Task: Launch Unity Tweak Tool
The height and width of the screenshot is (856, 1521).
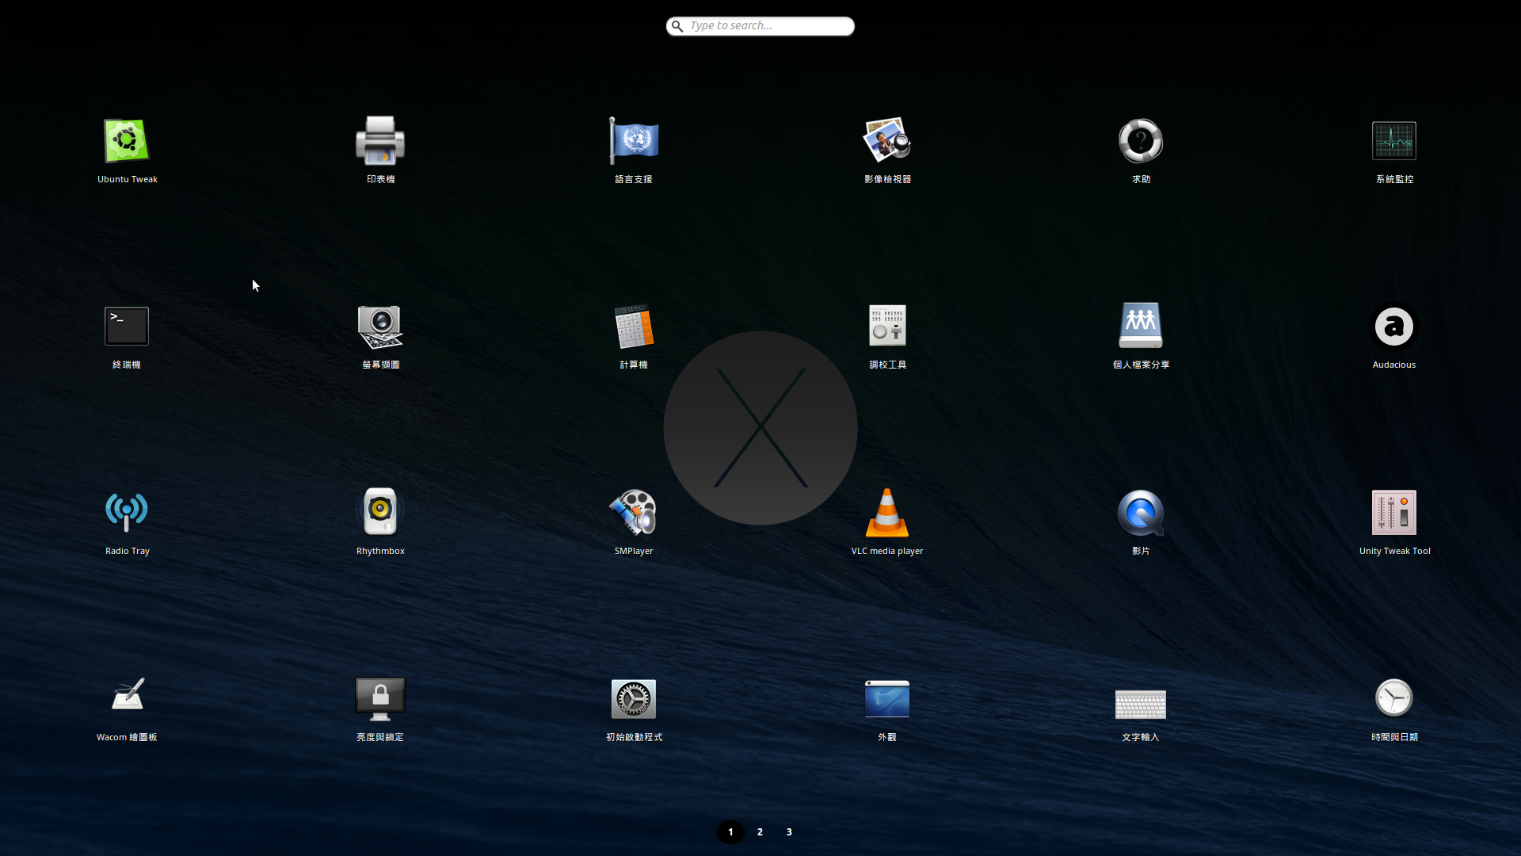Action: coord(1394,512)
